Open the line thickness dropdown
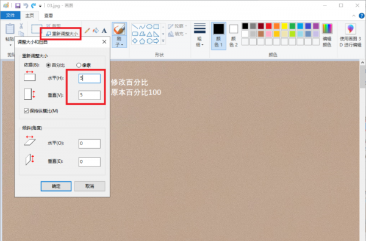 click(x=199, y=35)
